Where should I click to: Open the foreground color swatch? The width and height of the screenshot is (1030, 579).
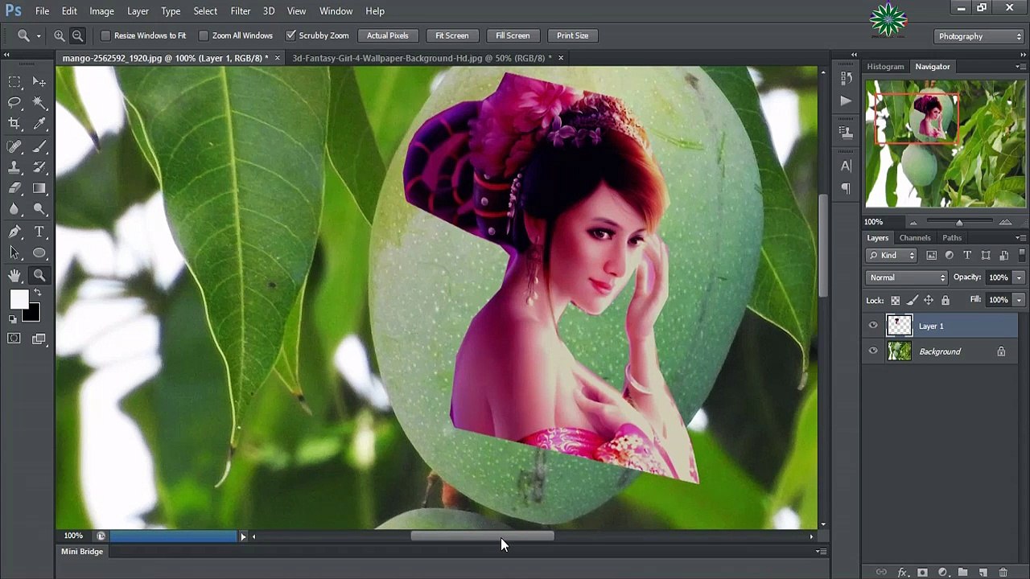(x=18, y=299)
